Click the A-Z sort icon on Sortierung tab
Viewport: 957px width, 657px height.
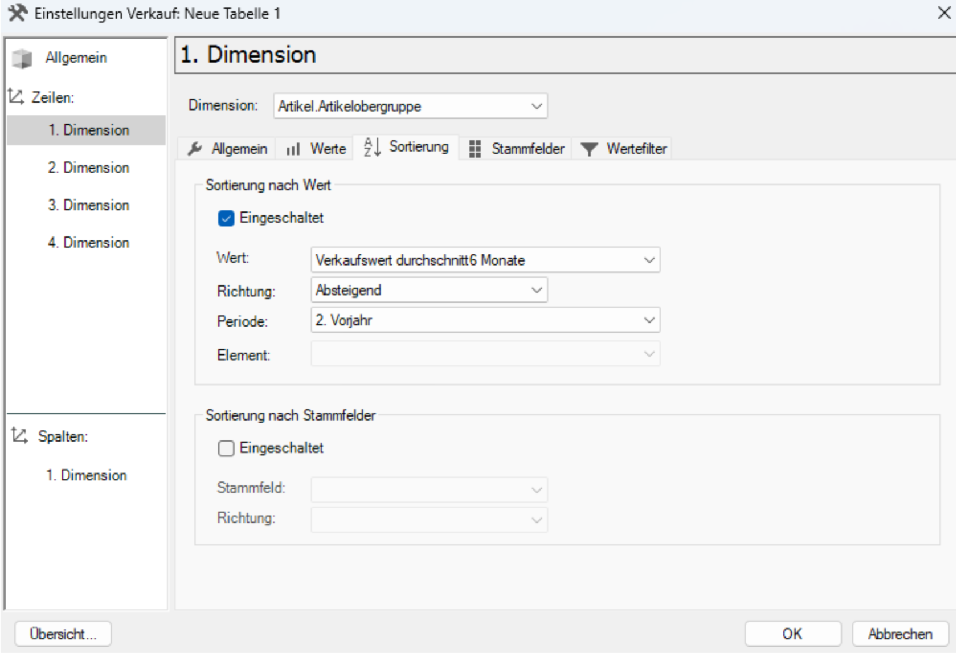[372, 147]
